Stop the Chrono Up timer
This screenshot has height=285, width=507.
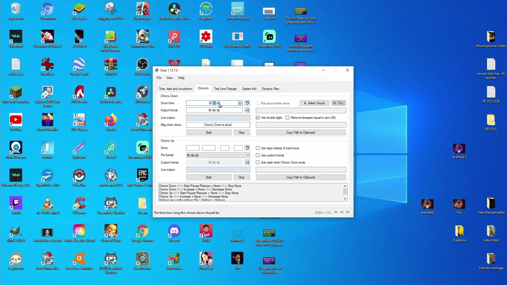pos(242,177)
